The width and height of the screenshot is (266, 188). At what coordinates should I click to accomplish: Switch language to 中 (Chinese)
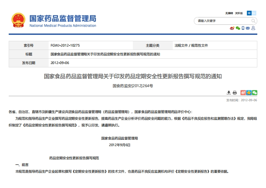tap(249, 13)
